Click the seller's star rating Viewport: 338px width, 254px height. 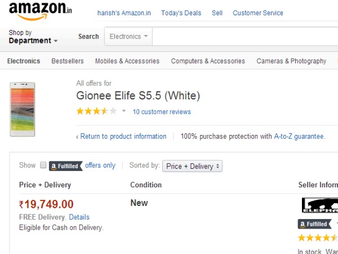317,238
